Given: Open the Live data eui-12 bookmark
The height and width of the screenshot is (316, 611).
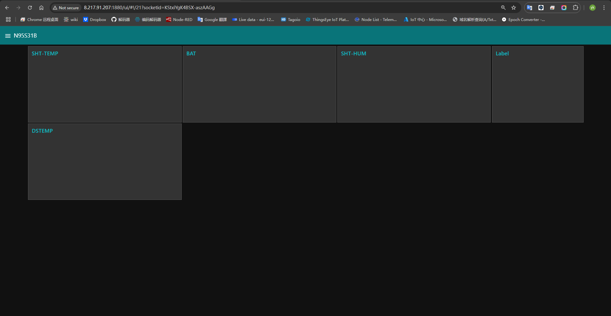Looking at the screenshot, I should (x=253, y=20).
